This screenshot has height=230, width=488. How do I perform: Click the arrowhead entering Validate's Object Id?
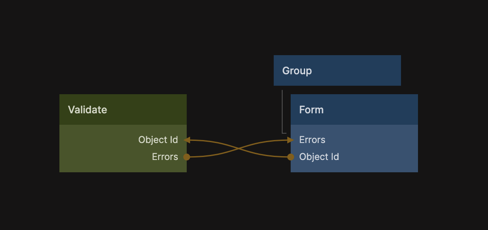point(187,140)
